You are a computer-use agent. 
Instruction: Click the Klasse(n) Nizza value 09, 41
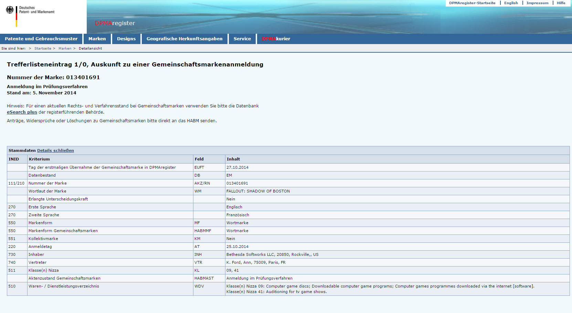coord(232,270)
